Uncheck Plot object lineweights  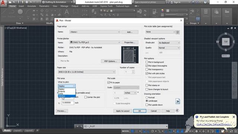[x=147, y=66]
